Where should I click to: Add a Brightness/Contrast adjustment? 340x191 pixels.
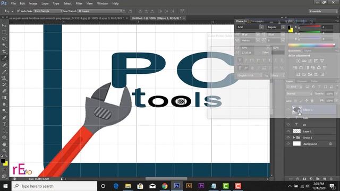tap(298, 61)
